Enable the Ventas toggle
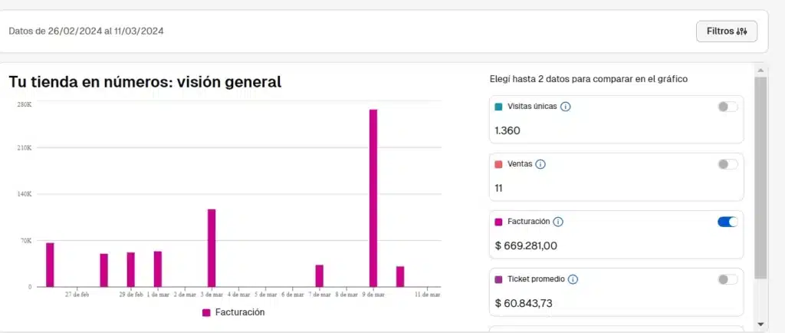Viewport: 785px width, 333px height. click(728, 164)
